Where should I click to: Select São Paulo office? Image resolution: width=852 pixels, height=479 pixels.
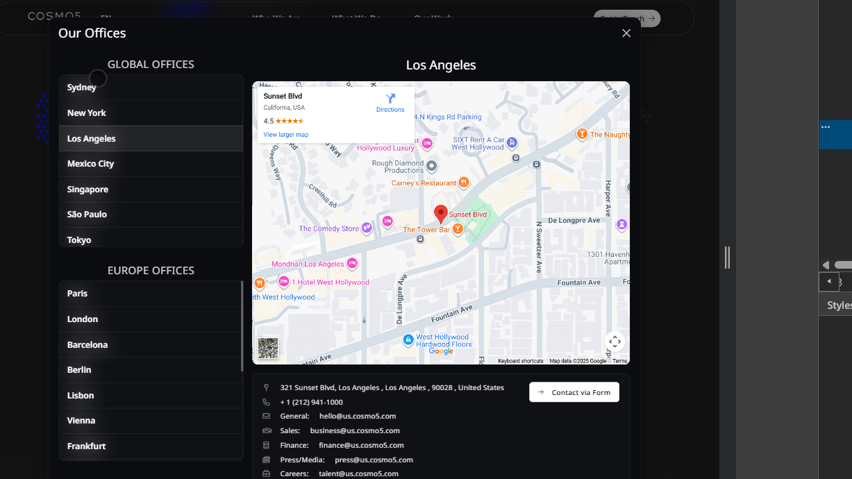[x=151, y=215]
